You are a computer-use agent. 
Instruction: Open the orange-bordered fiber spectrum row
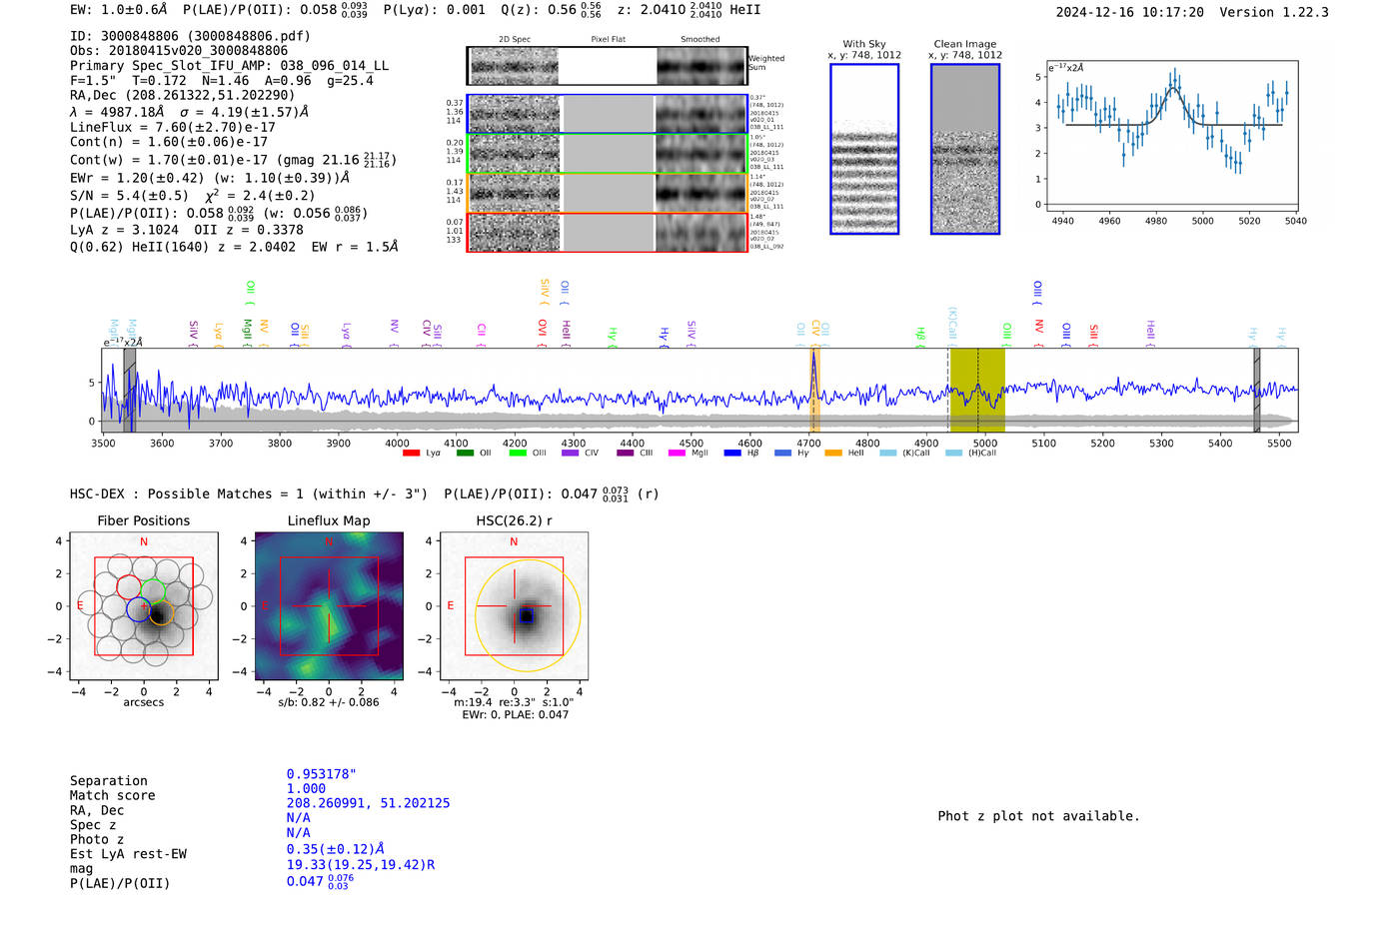607,193
